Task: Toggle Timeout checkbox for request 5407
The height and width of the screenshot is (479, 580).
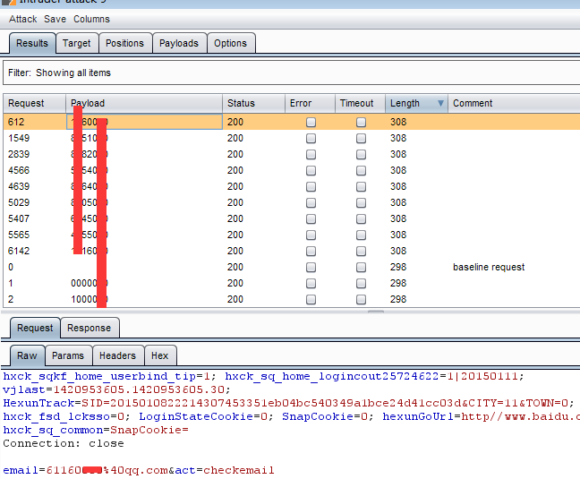Action: click(x=361, y=219)
